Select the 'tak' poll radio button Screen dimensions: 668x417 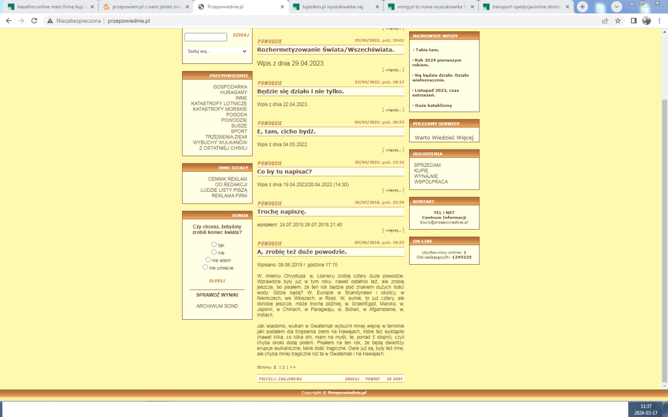pyautogui.click(x=214, y=245)
